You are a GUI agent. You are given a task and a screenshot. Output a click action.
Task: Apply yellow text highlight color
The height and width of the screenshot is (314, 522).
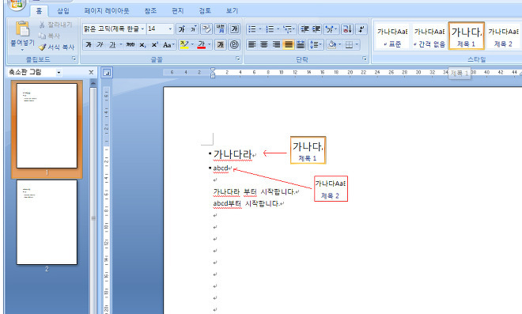[184, 44]
